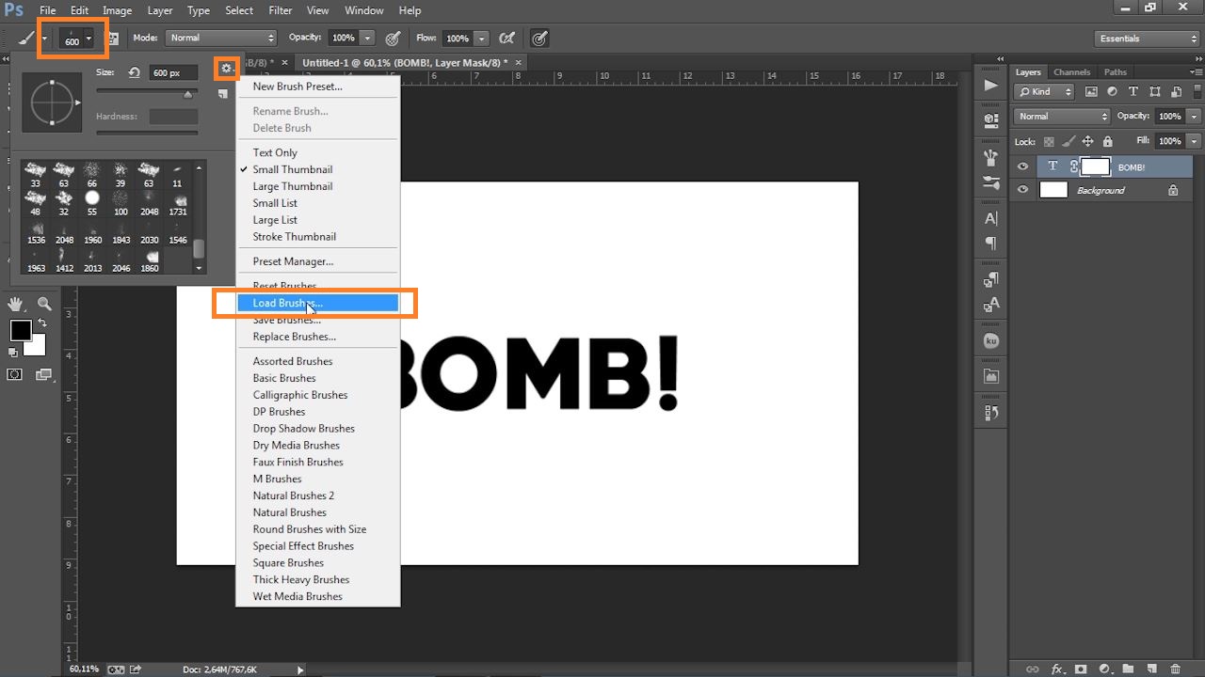1205x677 pixels.
Task: Select the Zoom tool
Action: pos(44,304)
